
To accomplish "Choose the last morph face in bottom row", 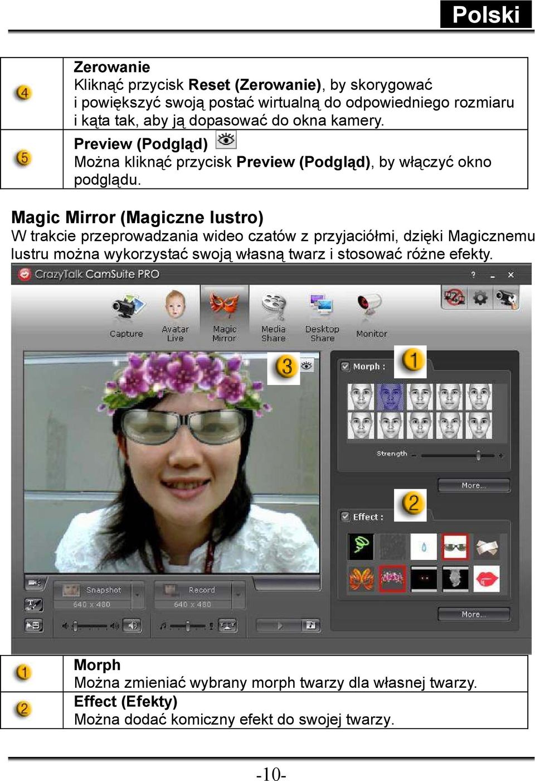I will point(479,425).
